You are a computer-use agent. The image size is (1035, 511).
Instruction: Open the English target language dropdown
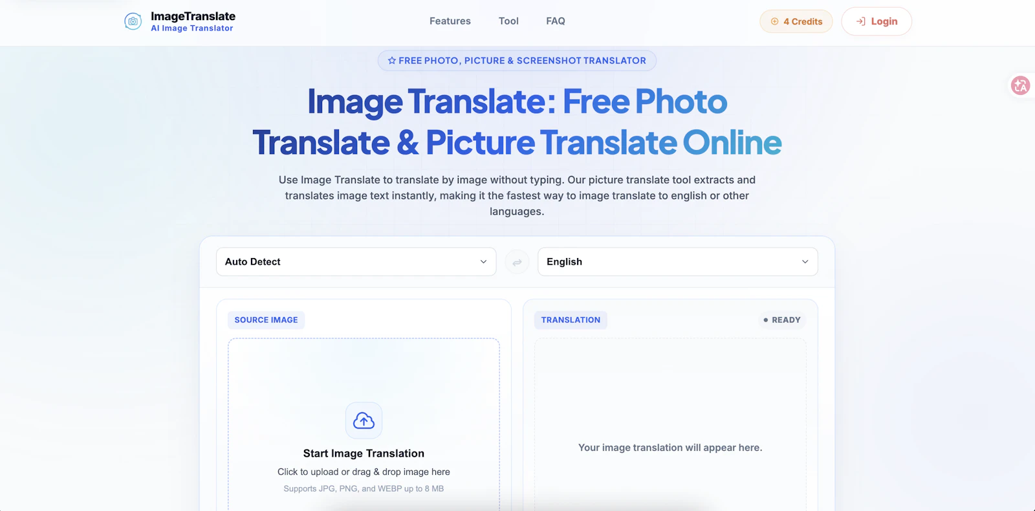coord(678,262)
